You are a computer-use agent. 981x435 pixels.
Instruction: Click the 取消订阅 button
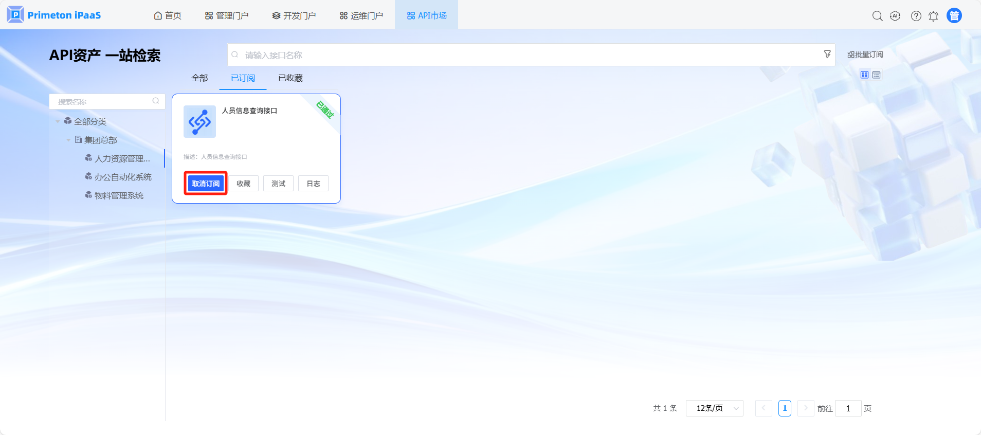pyautogui.click(x=206, y=184)
